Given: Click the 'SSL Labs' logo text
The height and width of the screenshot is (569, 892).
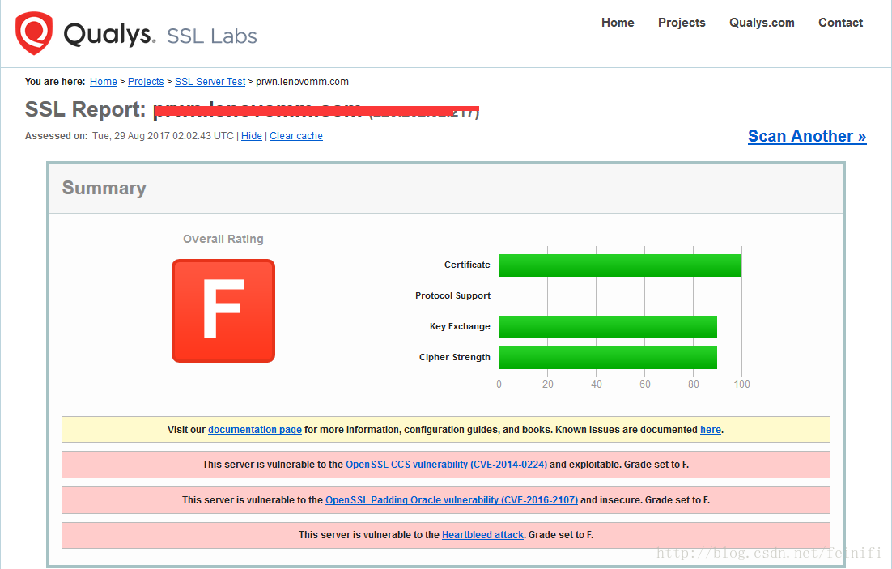Looking at the screenshot, I should point(211,36).
